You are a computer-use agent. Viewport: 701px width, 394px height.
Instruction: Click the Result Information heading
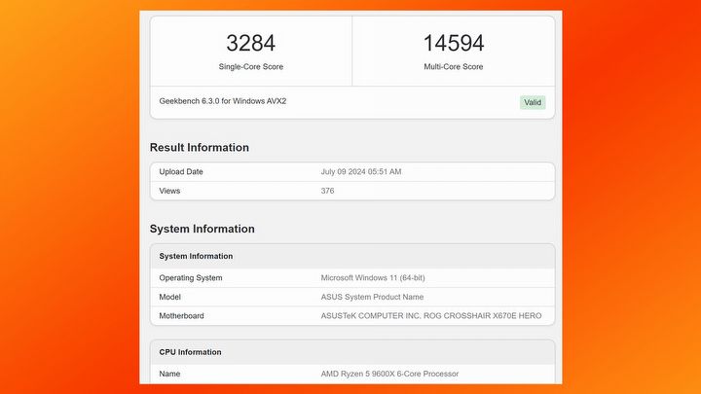coord(199,148)
